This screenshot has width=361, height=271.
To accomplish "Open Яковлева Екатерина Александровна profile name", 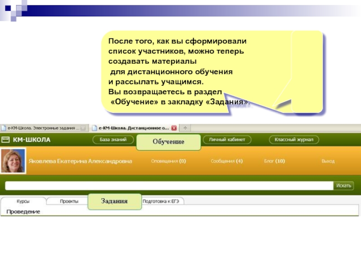I will (80, 161).
